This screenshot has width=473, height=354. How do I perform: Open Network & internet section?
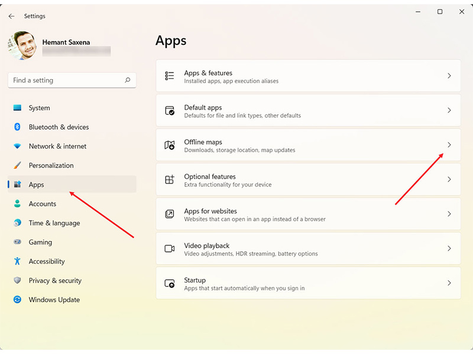[72, 146]
